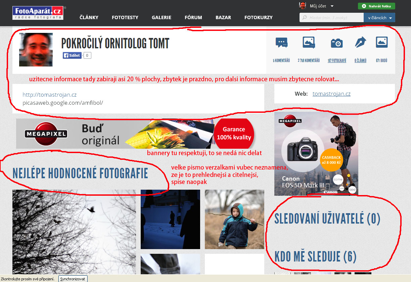411x282 pixels.
Task: Go to the Galerie section
Action: [161, 17]
